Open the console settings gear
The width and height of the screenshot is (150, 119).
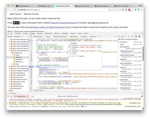[142, 96]
